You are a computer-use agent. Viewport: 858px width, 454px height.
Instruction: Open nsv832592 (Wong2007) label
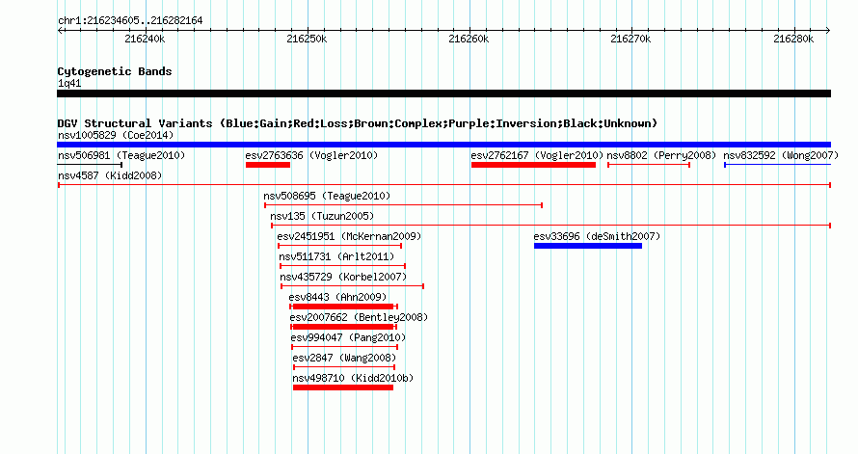pyautogui.click(x=780, y=155)
